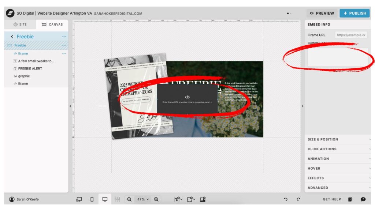Open the help chat bubble
375x211 pixels.
363,199
